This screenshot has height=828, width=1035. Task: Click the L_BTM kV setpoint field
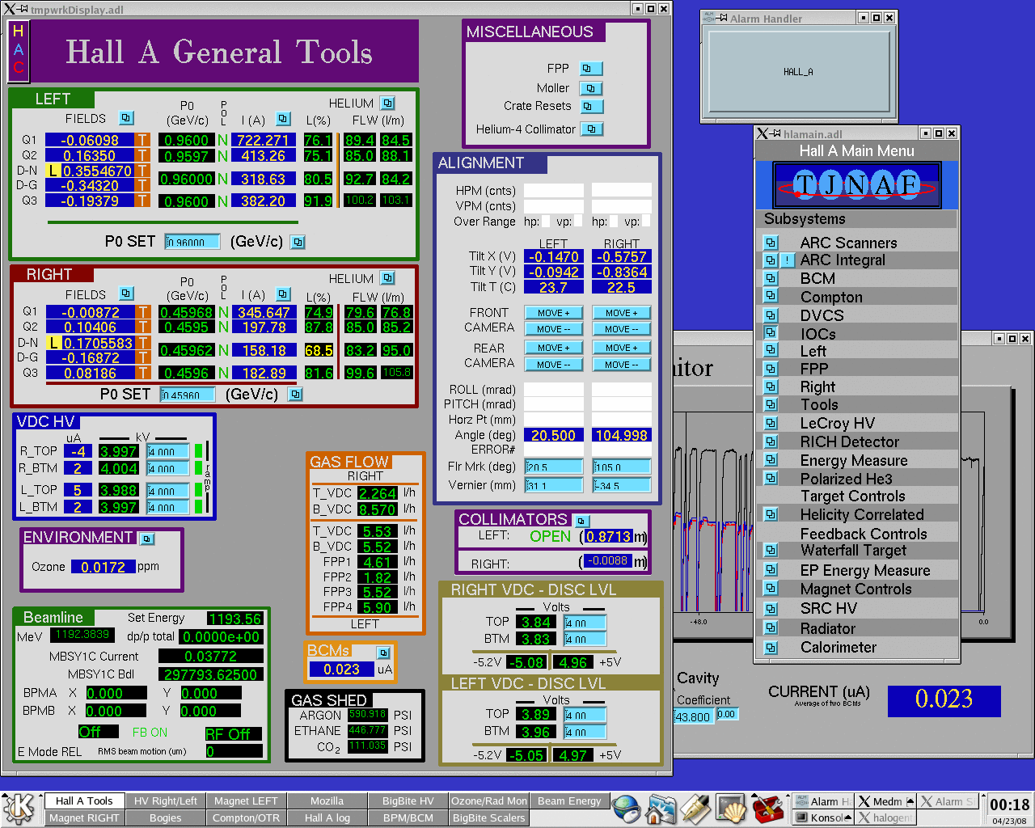(x=168, y=507)
